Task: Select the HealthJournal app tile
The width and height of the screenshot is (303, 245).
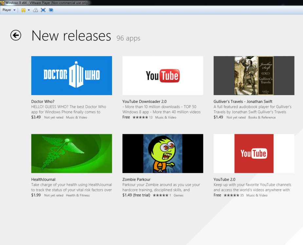Action: (71, 154)
